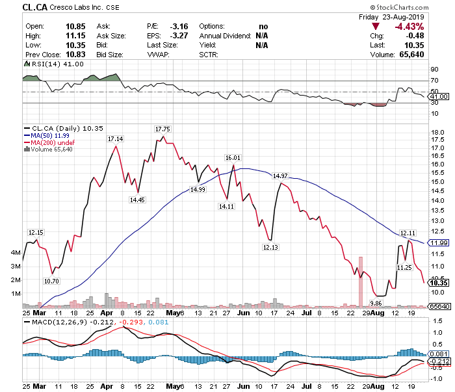Click the -0.212 MACD axis tag
Image resolution: width=455 pixels, height=392 pixels.
pos(440,361)
